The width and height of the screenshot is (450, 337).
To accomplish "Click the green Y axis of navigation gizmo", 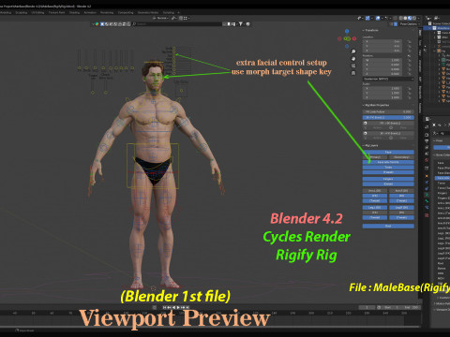I will pos(347,38).
